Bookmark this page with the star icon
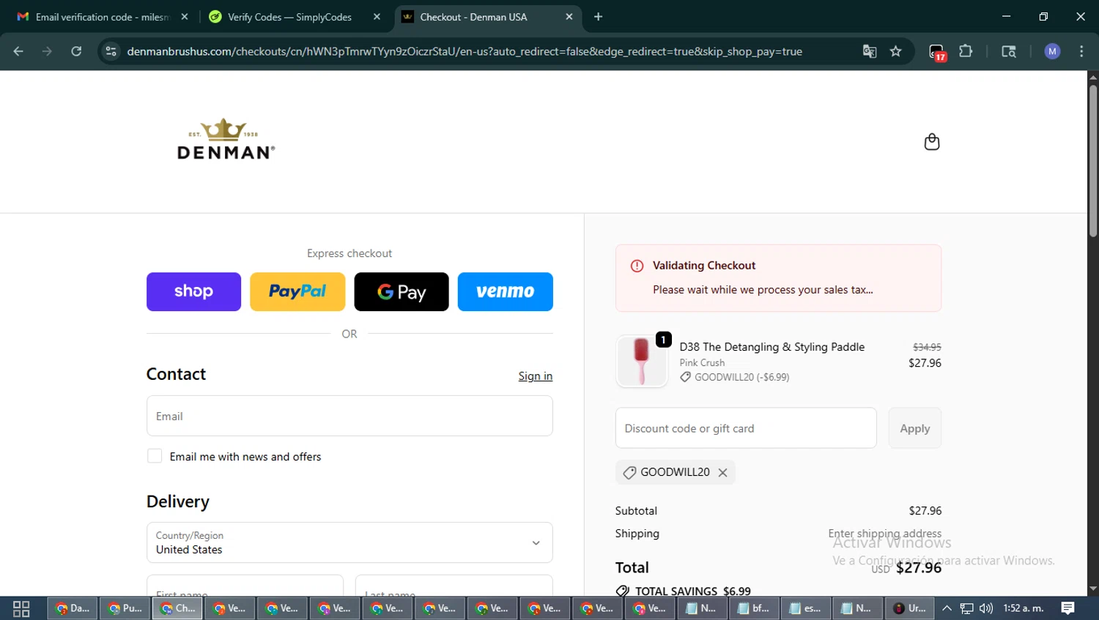Screen dimensions: 1099x620 (x=895, y=51)
